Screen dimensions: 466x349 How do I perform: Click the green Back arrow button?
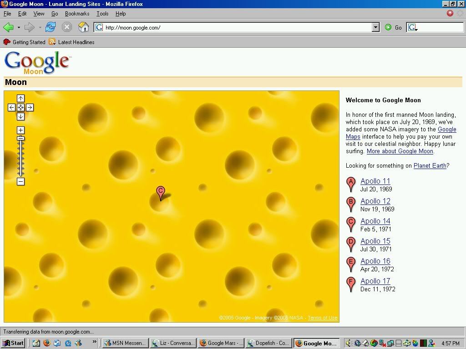tap(8, 28)
